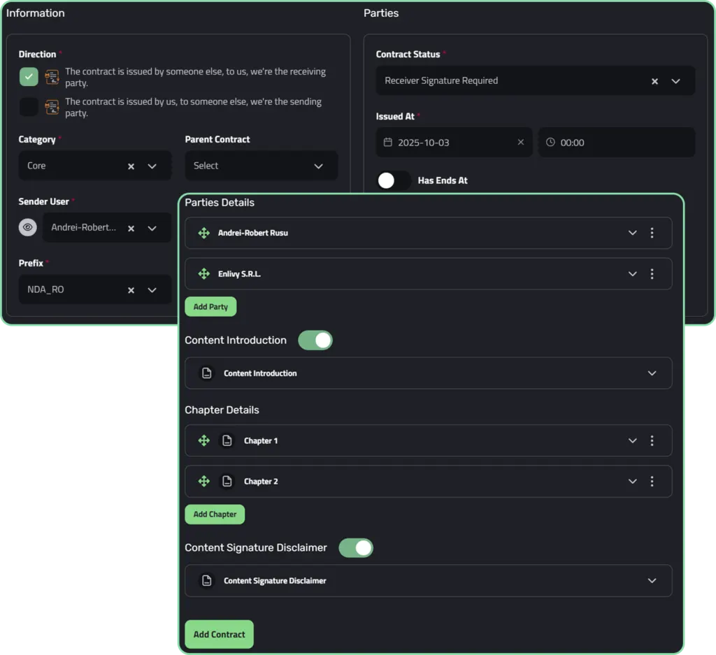Clear the Core category selection
This screenshot has height=655, width=716.
click(x=131, y=166)
